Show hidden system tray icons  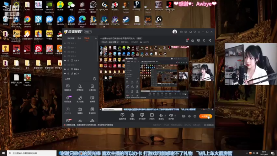[247, 153]
